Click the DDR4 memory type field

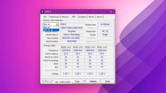pos(72,24)
